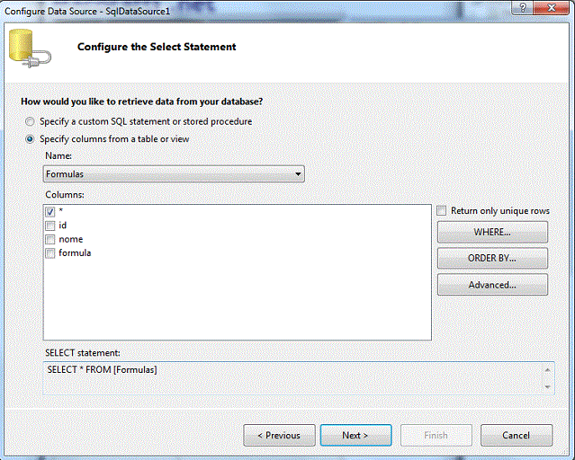This screenshot has height=460, width=575.
Task: Go back with the Previous button
Action: (x=279, y=435)
